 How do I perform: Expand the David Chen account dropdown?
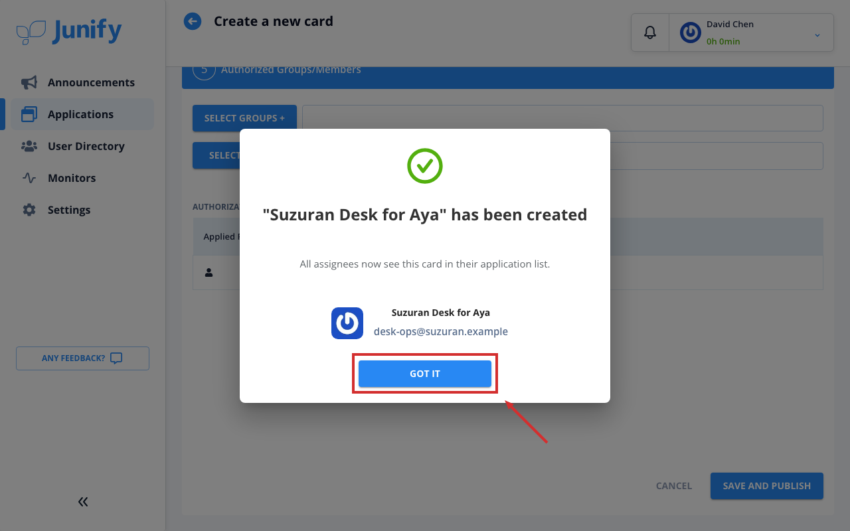click(817, 35)
